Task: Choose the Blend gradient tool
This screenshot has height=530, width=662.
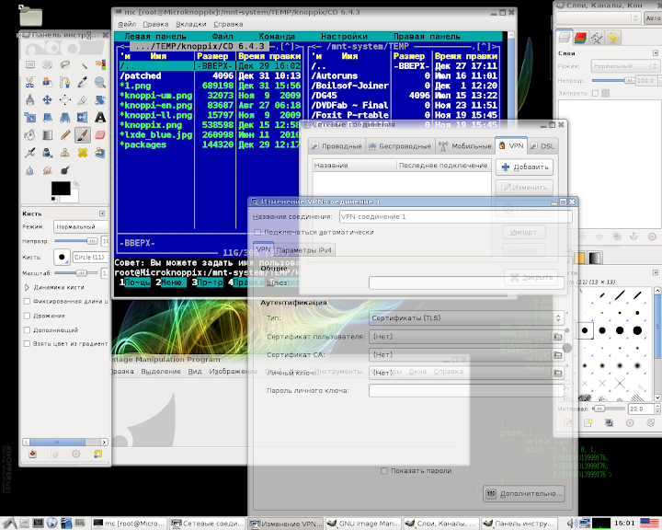Action: 47,135
